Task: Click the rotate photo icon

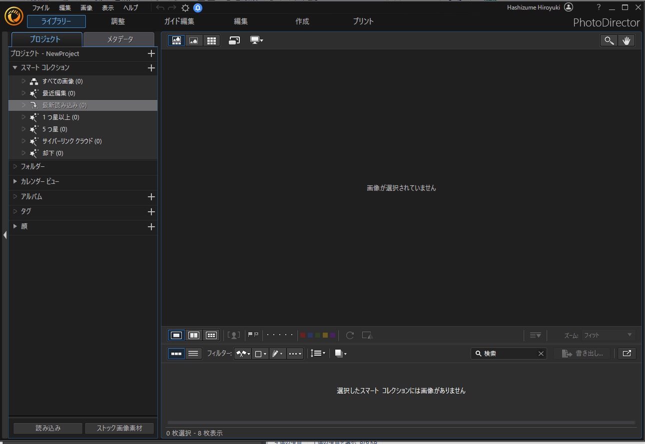Action: click(x=350, y=335)
